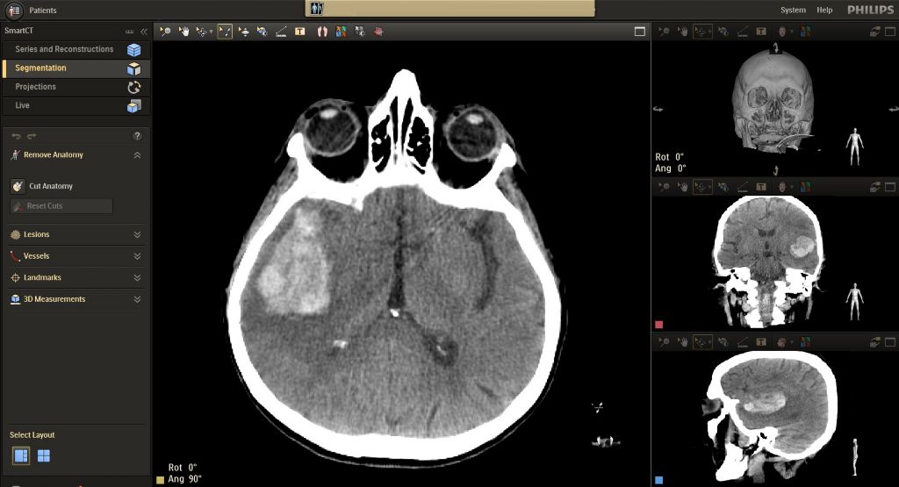Open the Rotate tool dropdown arrow in main toolbar
The image size is (899, 487).
211,32
